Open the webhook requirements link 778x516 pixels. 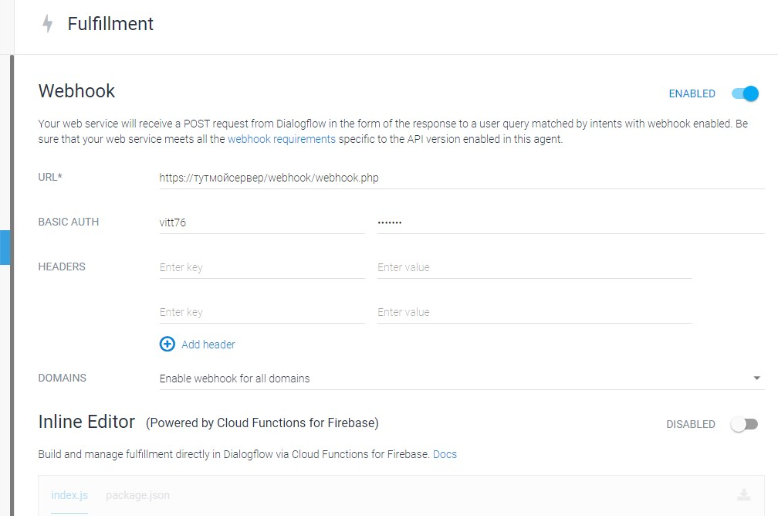coord(282,140)
